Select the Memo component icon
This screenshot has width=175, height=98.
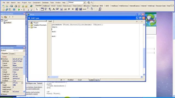click(x=61, y=9)
